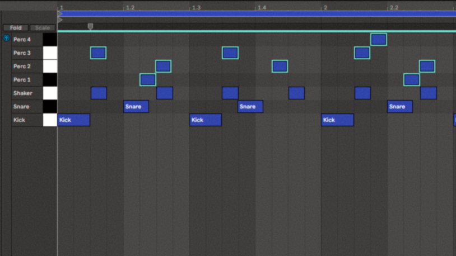Click the 1.4 beat ruler label
This screenshot has height=256, width=456.
tap(262, 8)
